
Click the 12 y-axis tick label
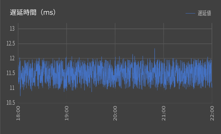click(x=12, y=58)
